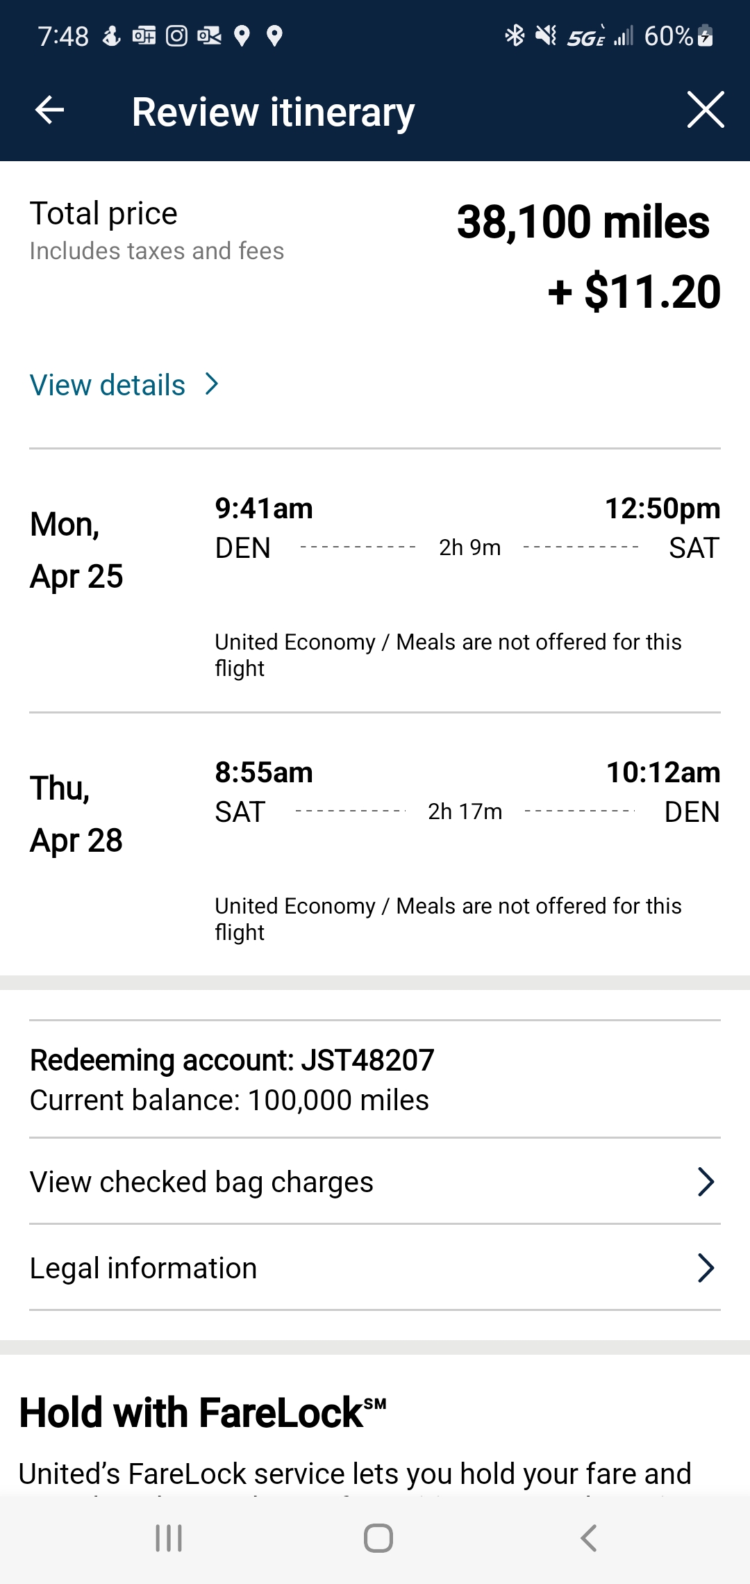Tap the 38,100 miles total price
Image resolution: width=750 pixels, height=1584 pixels.
coord(583,223)
